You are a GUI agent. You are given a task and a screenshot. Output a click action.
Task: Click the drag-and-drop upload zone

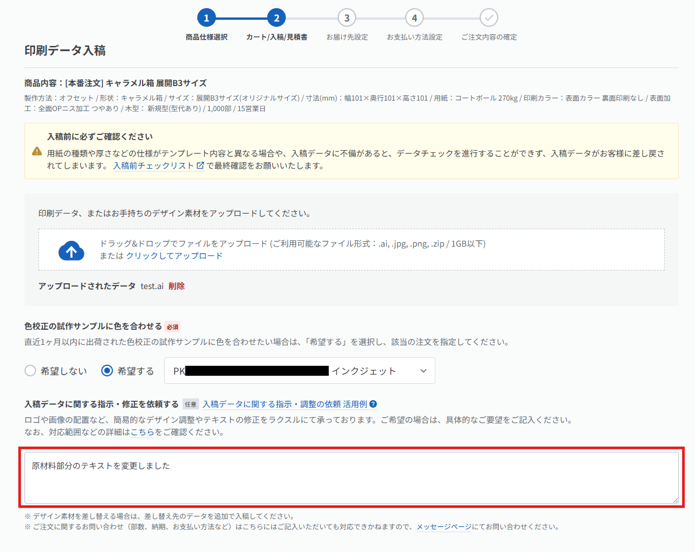(352, 250)
